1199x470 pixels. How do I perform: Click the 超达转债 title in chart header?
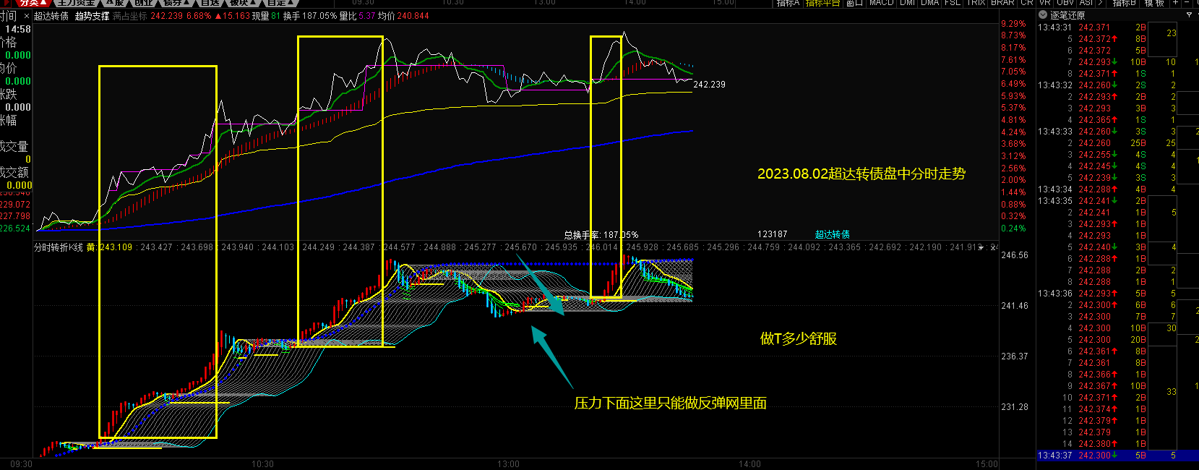51,16
